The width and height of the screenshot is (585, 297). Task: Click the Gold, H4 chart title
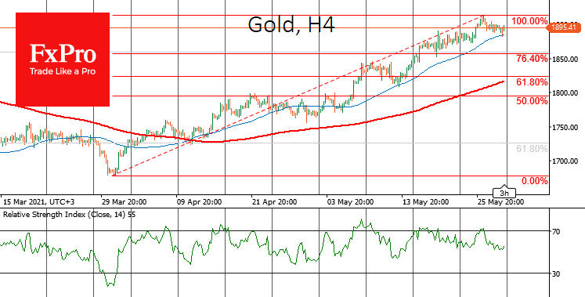[291, 25]
